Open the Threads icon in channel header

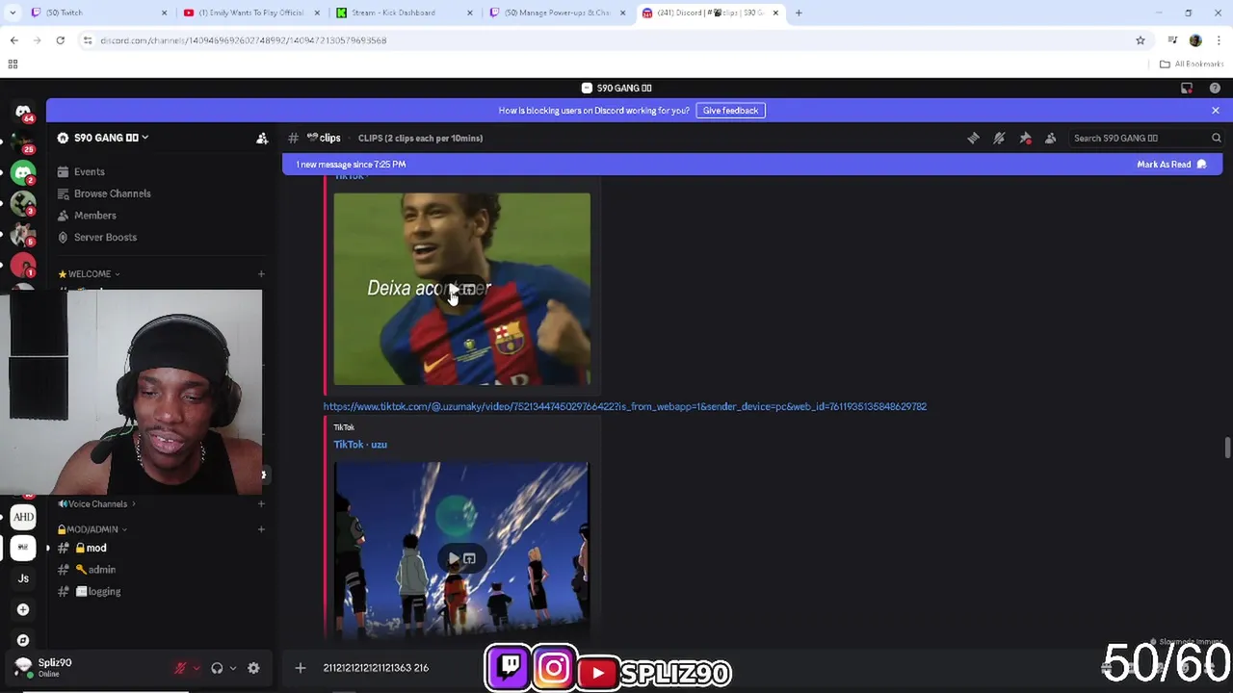click(973, 138)
